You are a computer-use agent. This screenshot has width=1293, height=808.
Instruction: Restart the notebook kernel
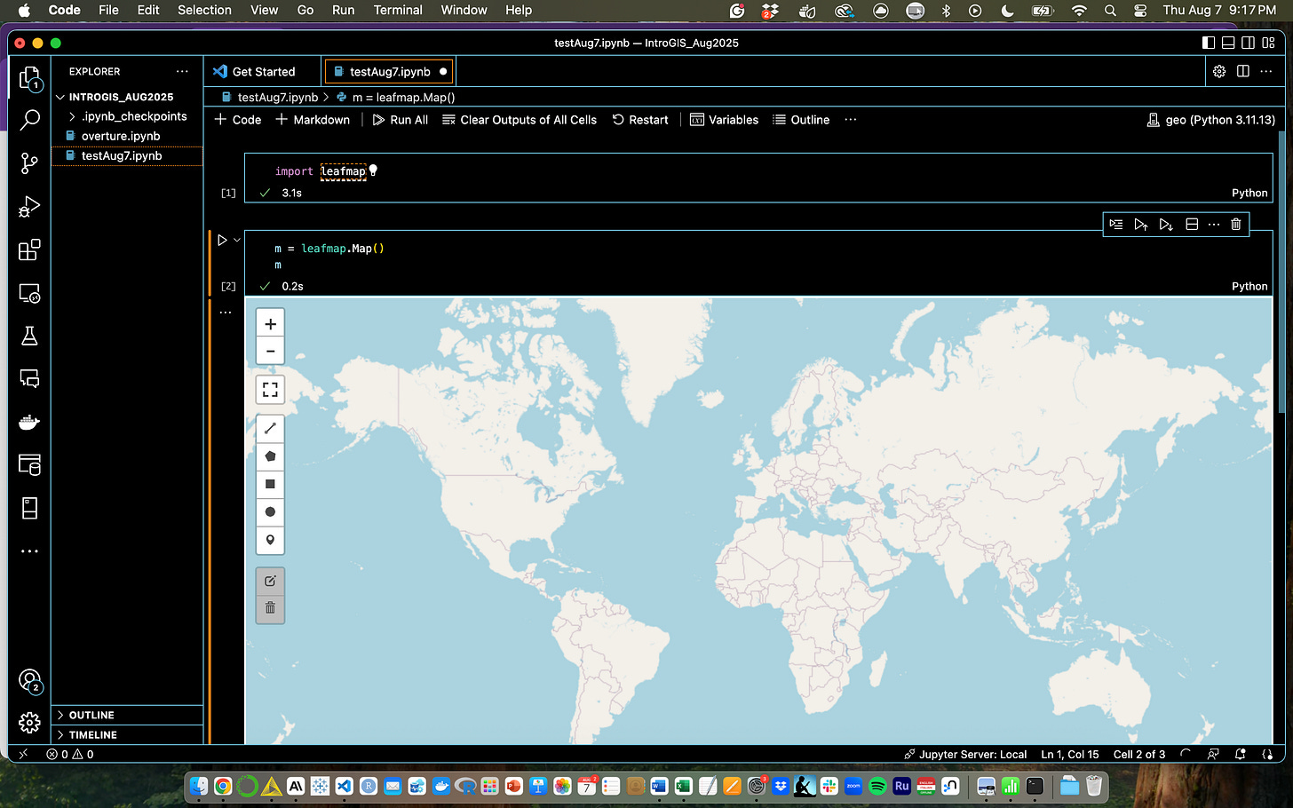tap(640, 120)
